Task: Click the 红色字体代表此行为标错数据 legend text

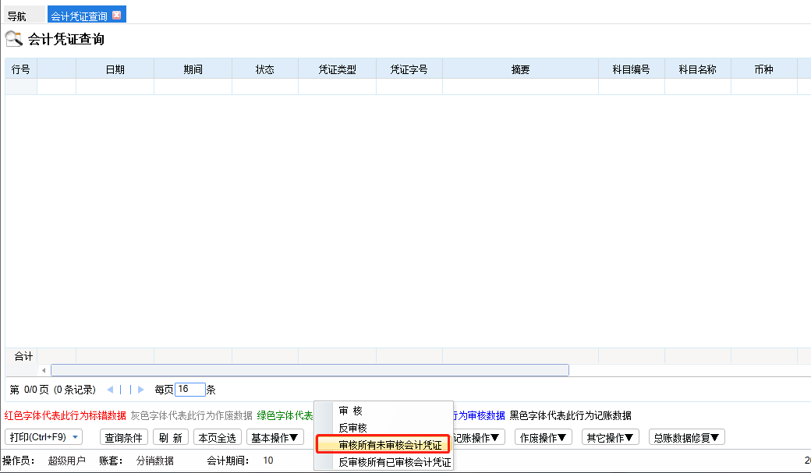Action: (x=66, y=415)
